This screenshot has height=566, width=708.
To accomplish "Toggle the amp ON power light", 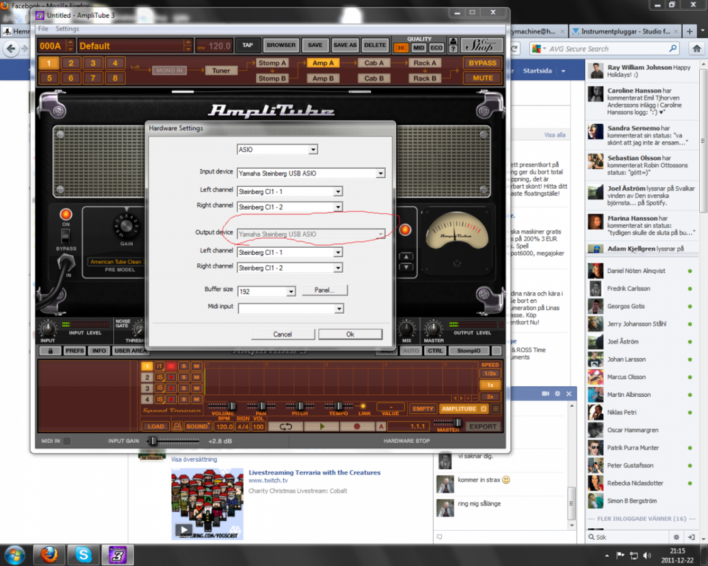I will click(66, 214).
